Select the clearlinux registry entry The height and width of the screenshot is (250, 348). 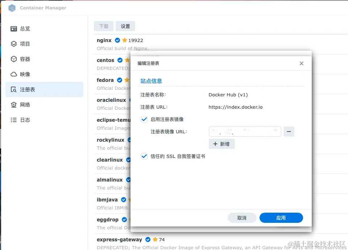(112, 164)
